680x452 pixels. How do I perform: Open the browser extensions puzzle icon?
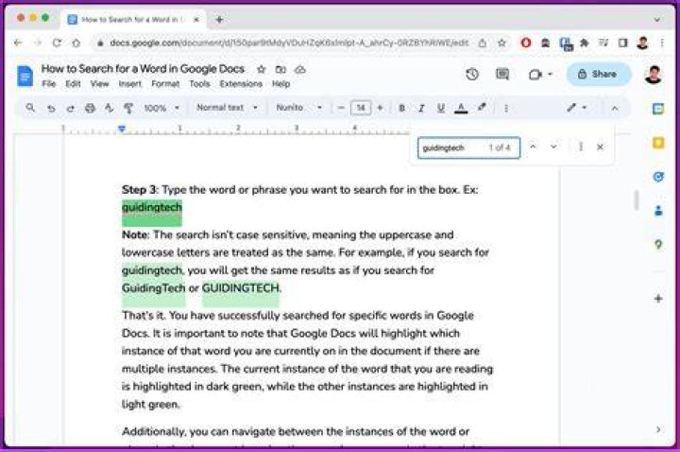pos(585,43)
